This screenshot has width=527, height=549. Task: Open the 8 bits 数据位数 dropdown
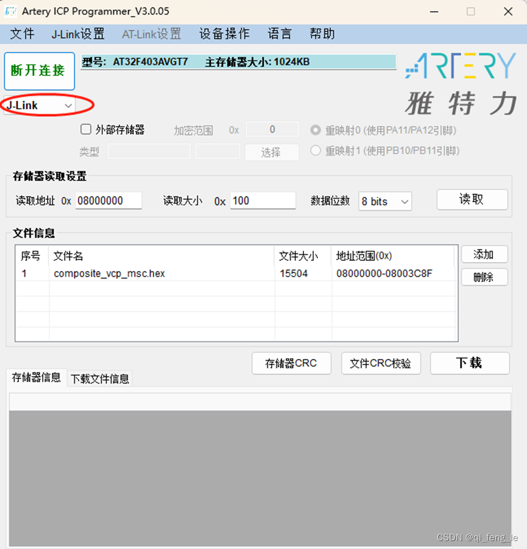[x=385, y=201]
